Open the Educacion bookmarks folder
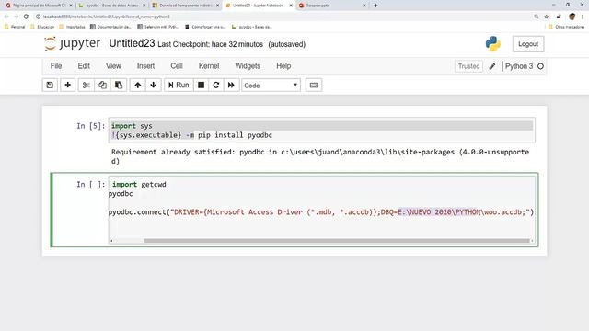Screen dimensions: 589x331 click(42, 27)
